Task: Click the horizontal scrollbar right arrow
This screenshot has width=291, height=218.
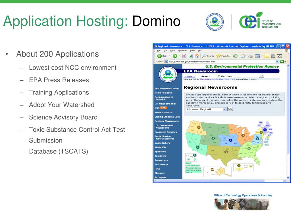Action: (285, 181)
